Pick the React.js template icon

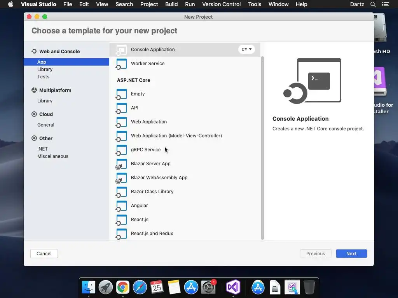121,220
